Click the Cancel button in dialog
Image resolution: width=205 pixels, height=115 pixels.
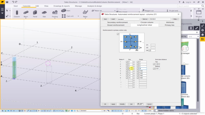[149, 104]
